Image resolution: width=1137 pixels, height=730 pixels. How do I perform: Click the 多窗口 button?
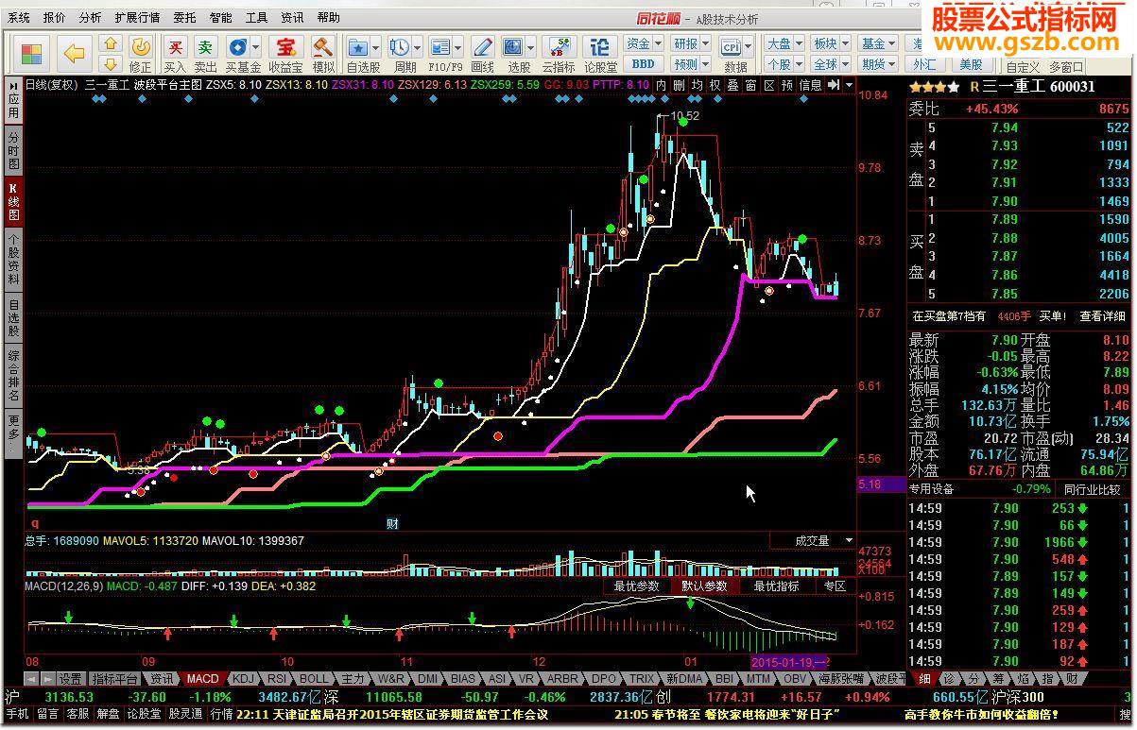click(1066, 67)
